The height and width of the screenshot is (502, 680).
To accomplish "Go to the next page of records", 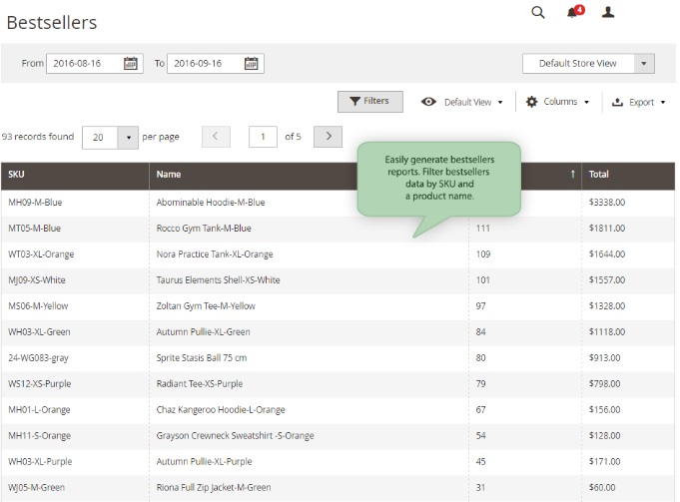I will coord(328,137).
